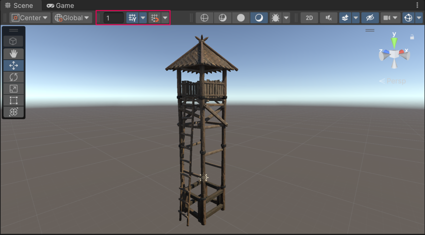Image resolution: width=425 pixels, height=235 pixels.
Task: Switch to the Game tab
Action: 60,5
